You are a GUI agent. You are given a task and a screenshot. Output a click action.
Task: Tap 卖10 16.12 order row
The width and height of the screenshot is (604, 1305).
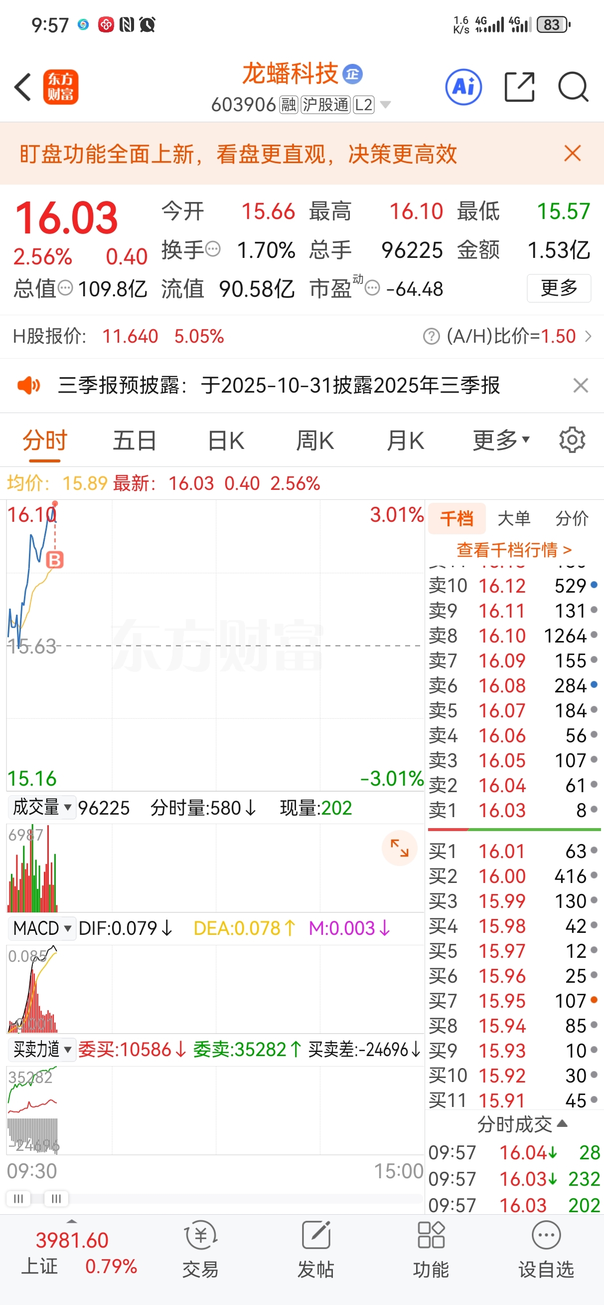514,586
